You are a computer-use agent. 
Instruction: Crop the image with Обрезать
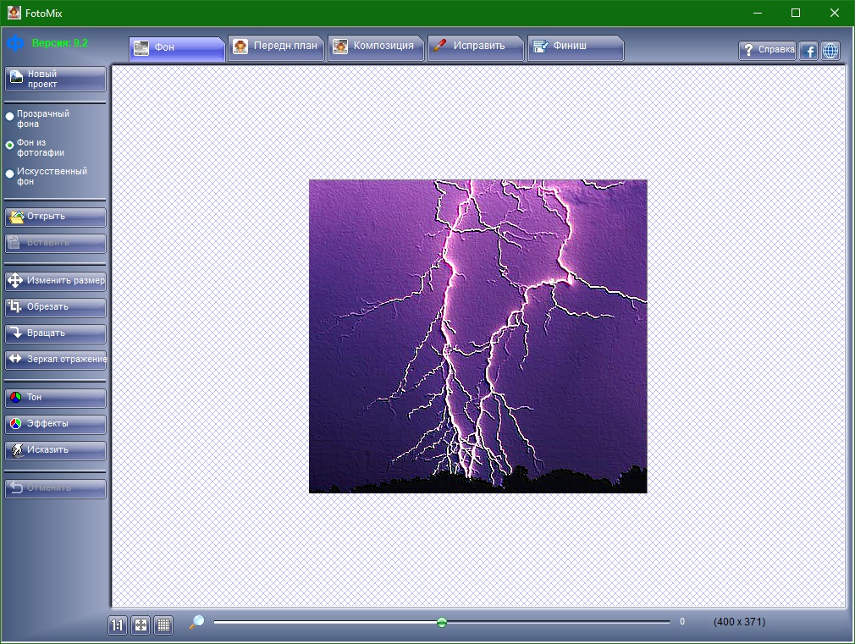55,307
